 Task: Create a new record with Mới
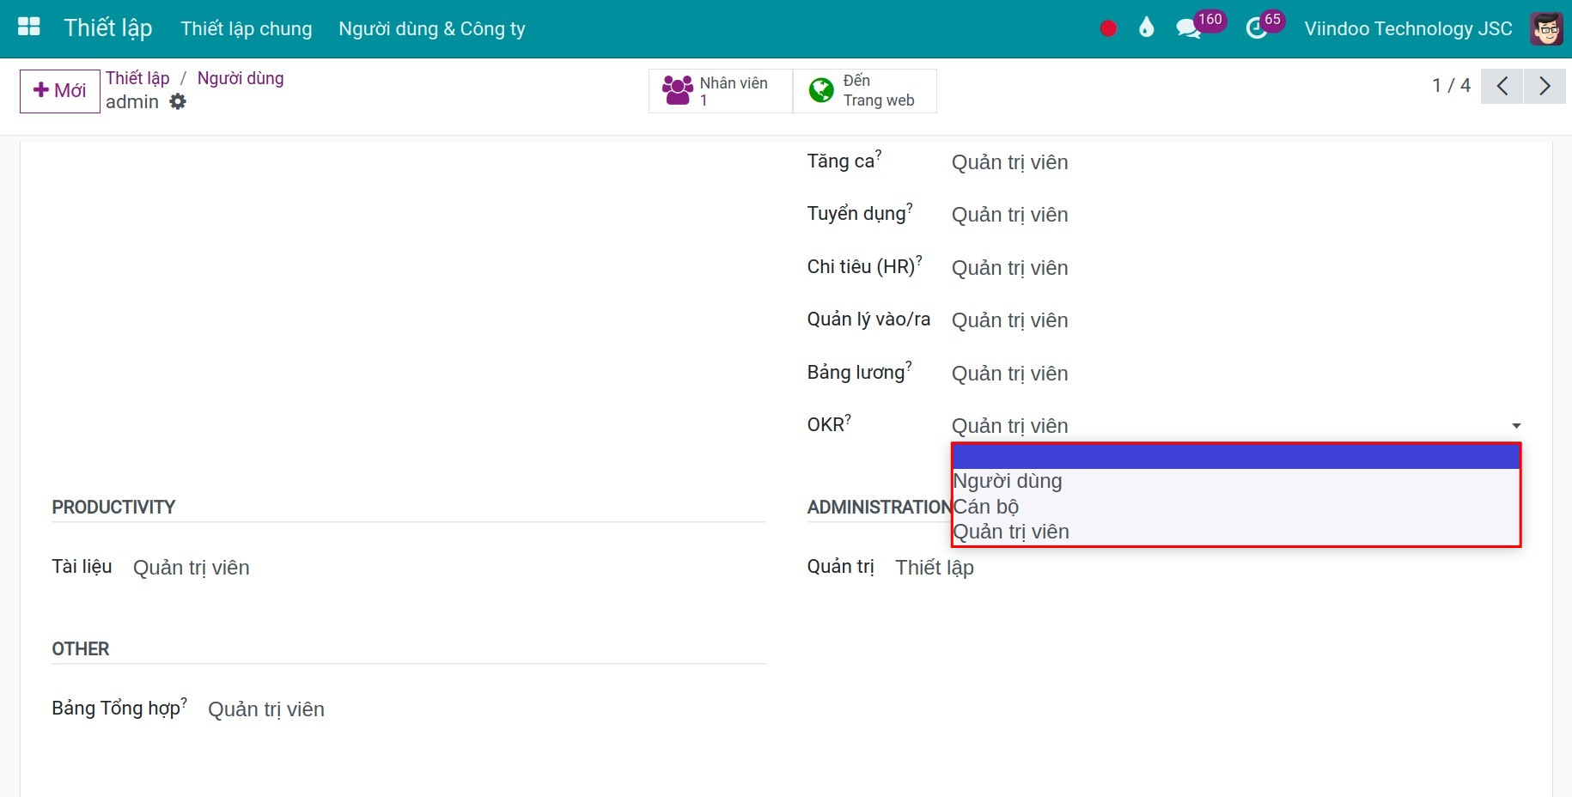point(60,90)
